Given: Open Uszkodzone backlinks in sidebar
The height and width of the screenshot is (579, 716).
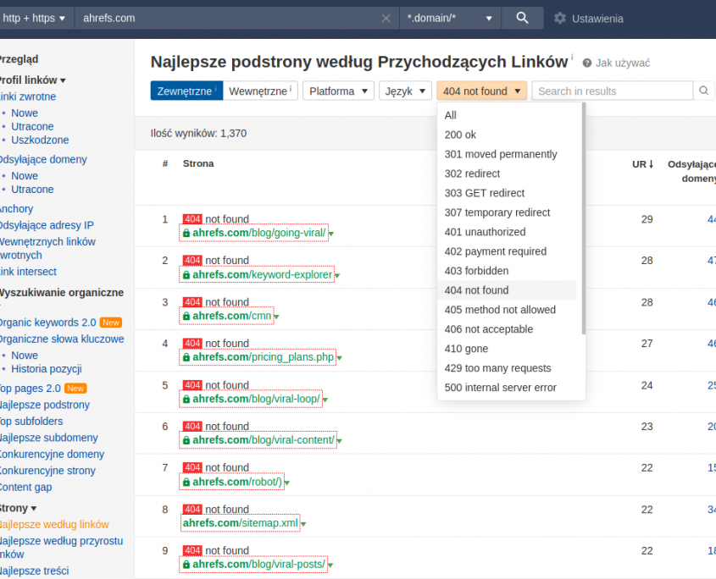Looking at the screenshot, I should tap(40, 140).
